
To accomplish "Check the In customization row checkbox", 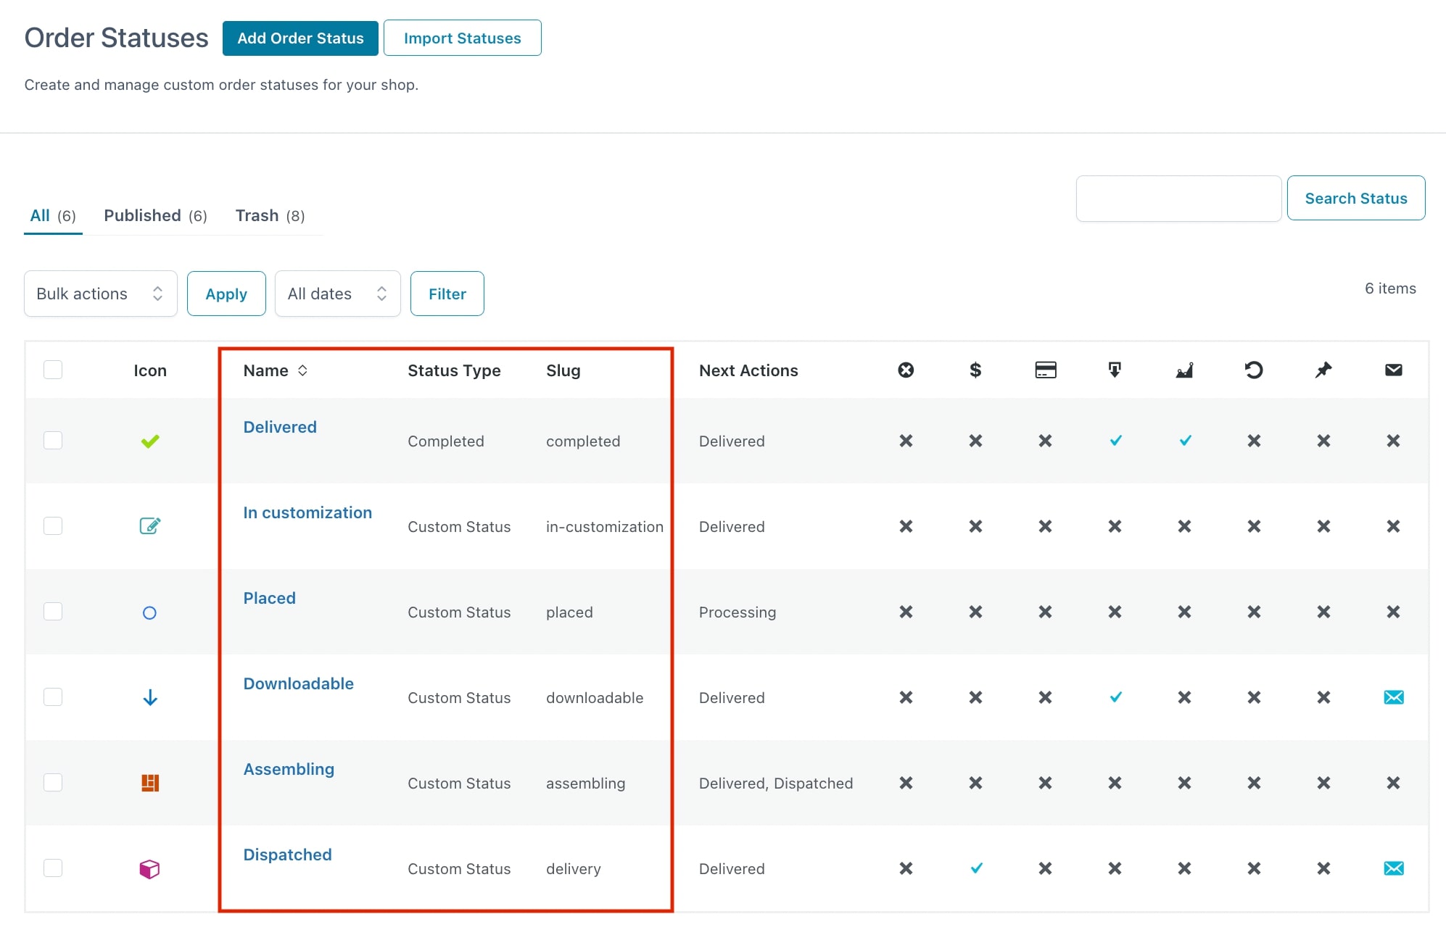I will click(x=53, y=525).
